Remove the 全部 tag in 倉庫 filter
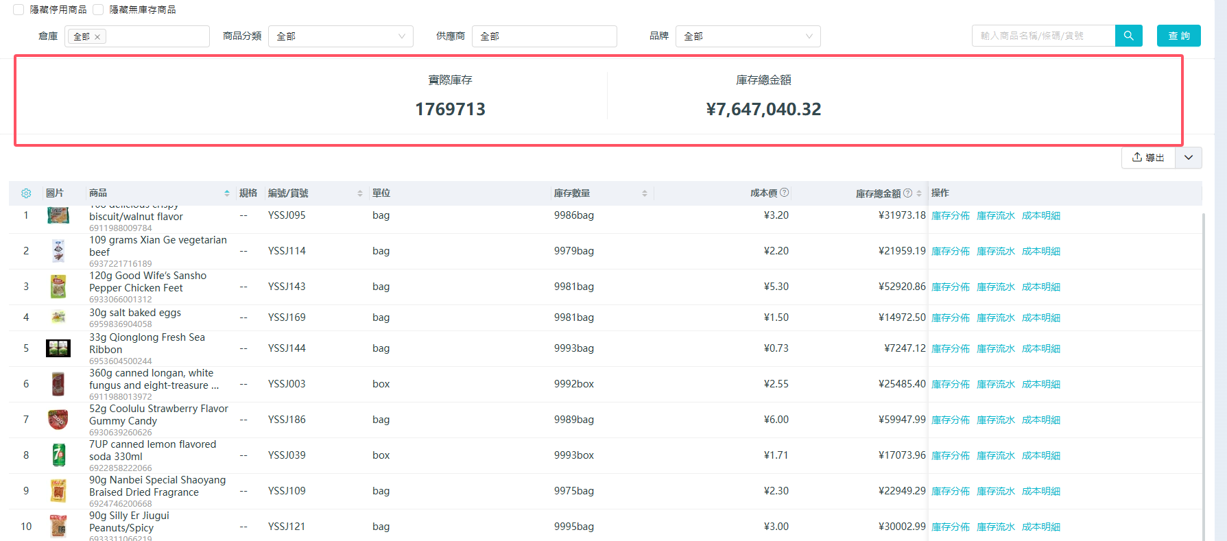This screenshot has height=541, width=1227. 97,37
